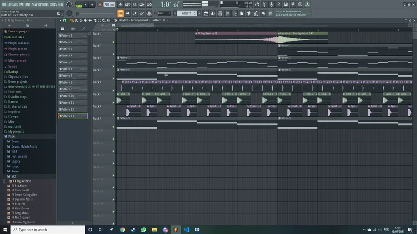Click the Stop button in transport
The width and height of the screenshot is (417, 234).
[92, 5]
